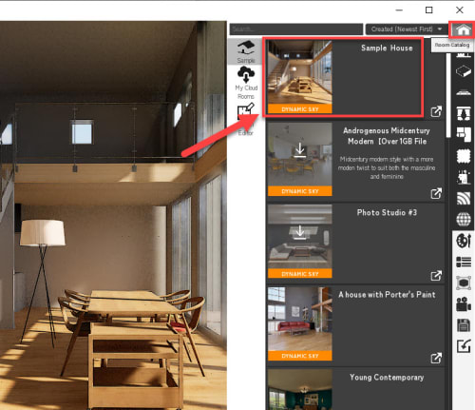Open the floor plan layout icon
475x410 pixels.
[x=464, y=134]
